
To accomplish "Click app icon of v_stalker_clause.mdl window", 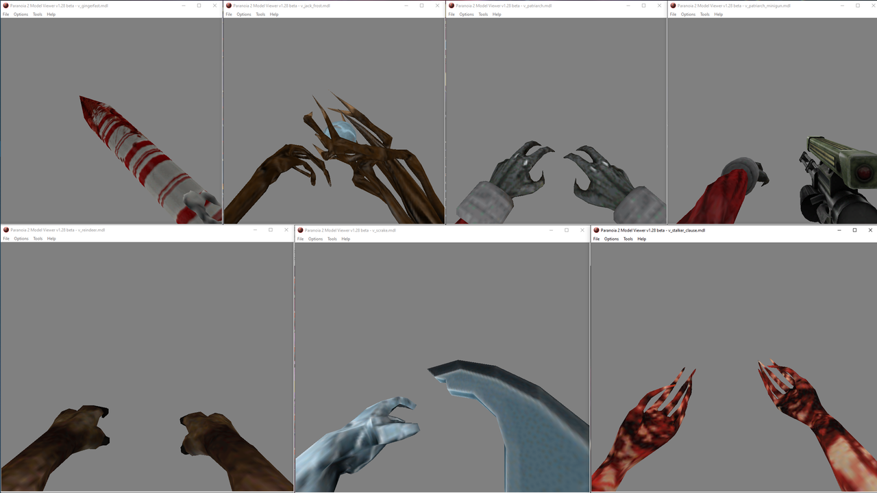I will (596, 230).
